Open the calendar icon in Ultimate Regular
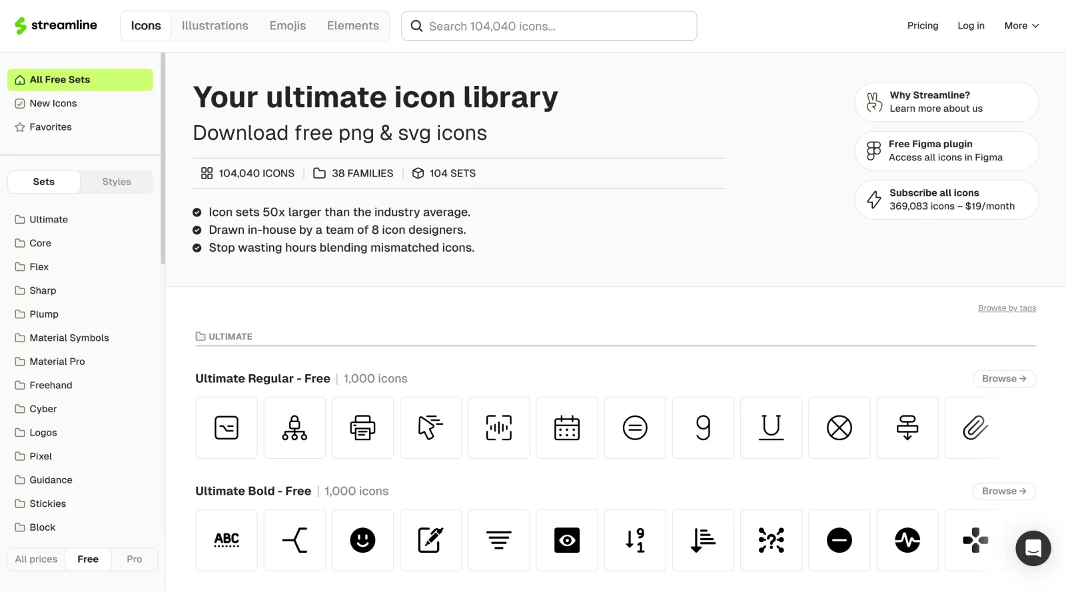 [x=567, y=428]
